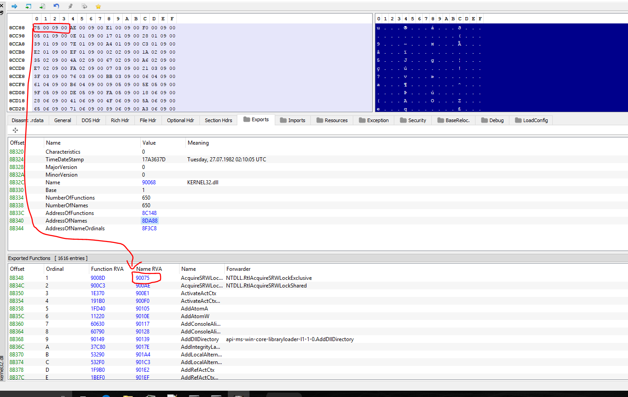This screenshot has width=628, height=397.
Task: Select the Tuesday, 27.07.1982 timestamp meaning
Action: coord(226,160)
